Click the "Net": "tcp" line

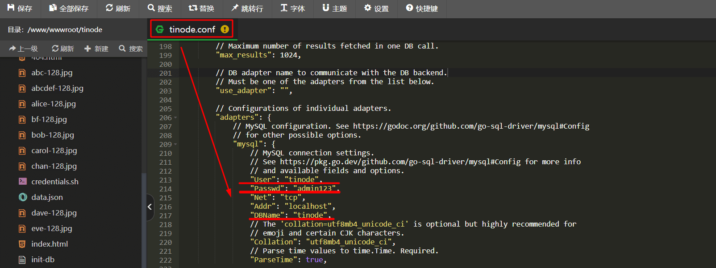tap(278, 198)
